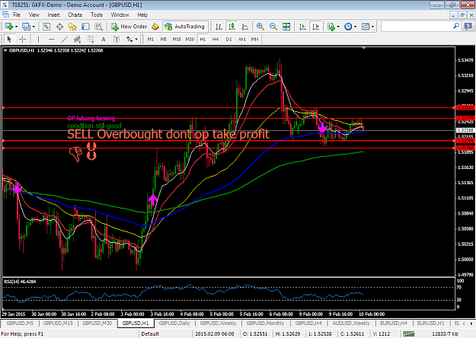
Task: Click the search magnifier icon
Action: click(456, 27)
